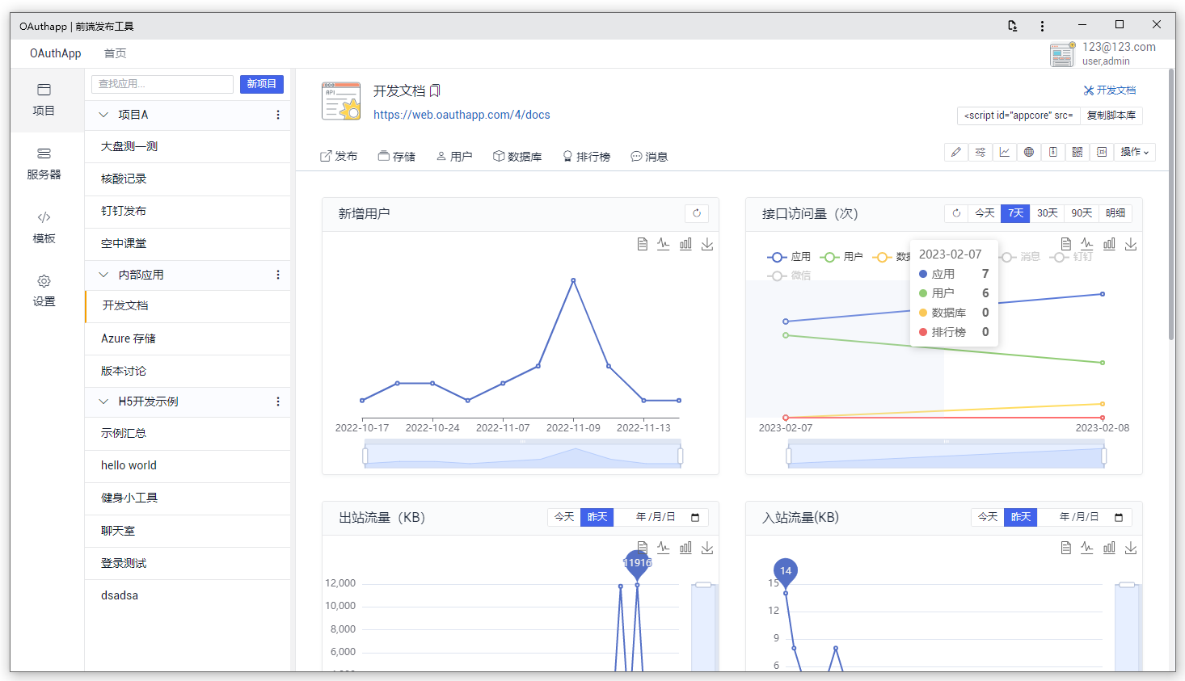Switch to the 排行榜 tab

(x=587, y=157)
